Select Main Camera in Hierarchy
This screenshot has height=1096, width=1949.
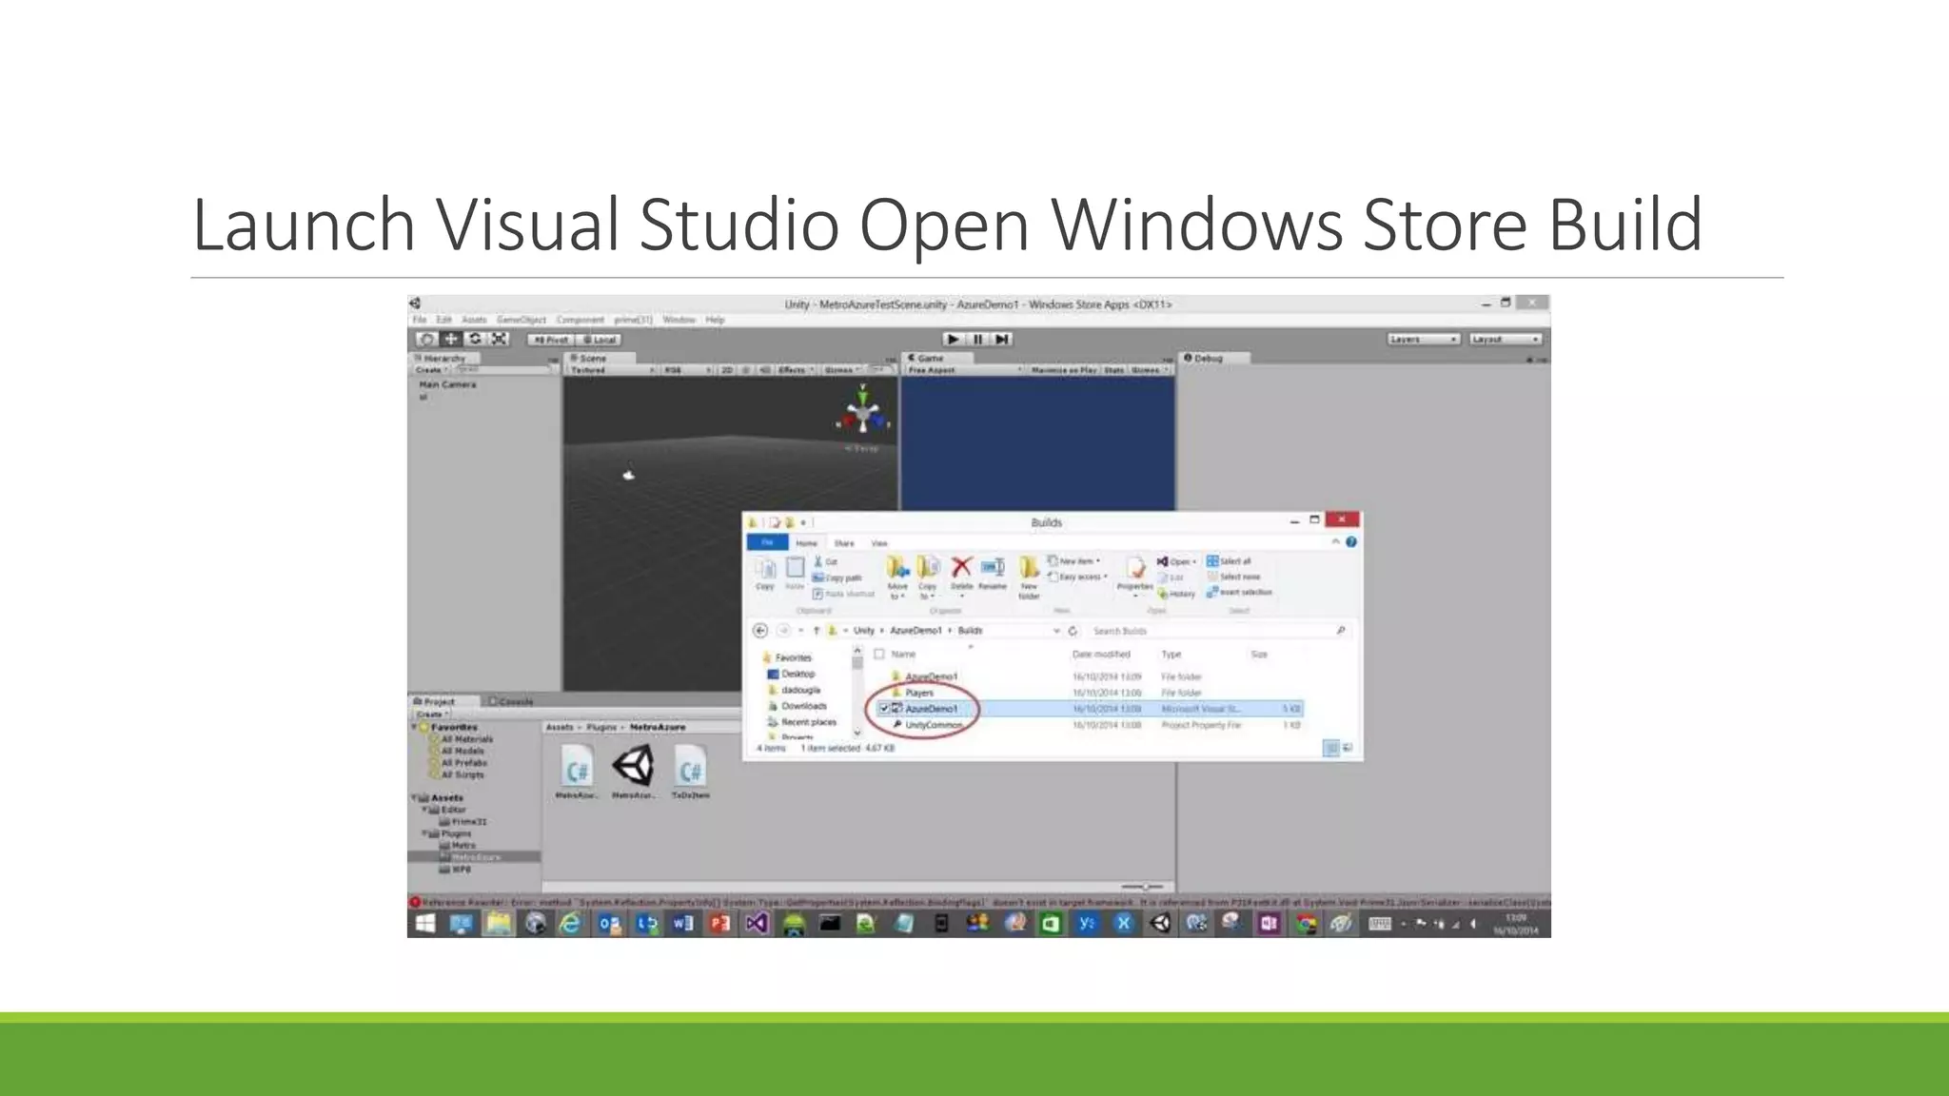(x=447, y=384)
